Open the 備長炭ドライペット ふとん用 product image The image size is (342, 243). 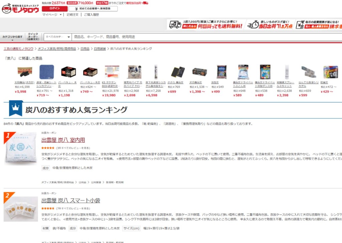[x=243, y=72]
